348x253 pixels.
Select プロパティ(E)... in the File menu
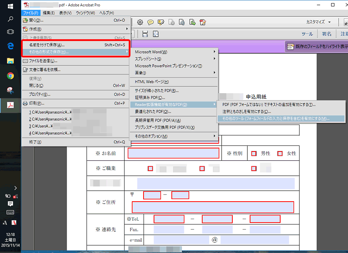click(x=75, y=94)
